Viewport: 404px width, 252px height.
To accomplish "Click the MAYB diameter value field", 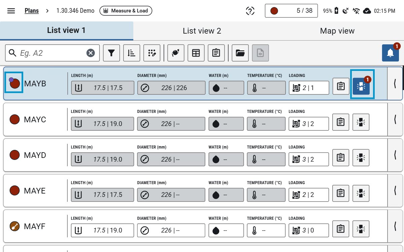I will pyautogui.click(x=171, y=88).
